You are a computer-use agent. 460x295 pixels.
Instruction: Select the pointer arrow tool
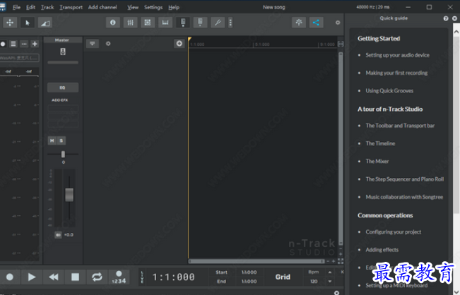click(28, 23)
